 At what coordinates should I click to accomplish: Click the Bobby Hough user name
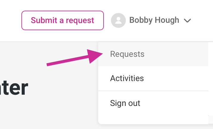(x=154, y=20)
